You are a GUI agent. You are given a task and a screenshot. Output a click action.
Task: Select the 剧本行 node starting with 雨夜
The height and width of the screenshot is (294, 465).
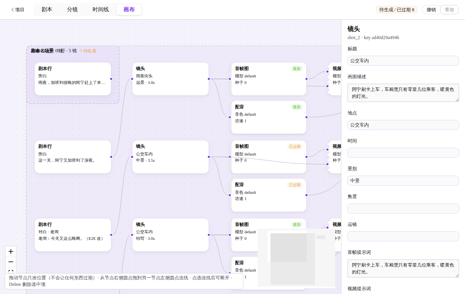click(x=73, y=79)
